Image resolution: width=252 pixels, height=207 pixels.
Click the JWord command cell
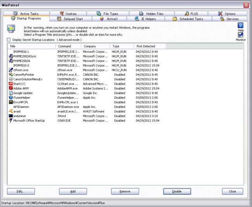(62, 116)
